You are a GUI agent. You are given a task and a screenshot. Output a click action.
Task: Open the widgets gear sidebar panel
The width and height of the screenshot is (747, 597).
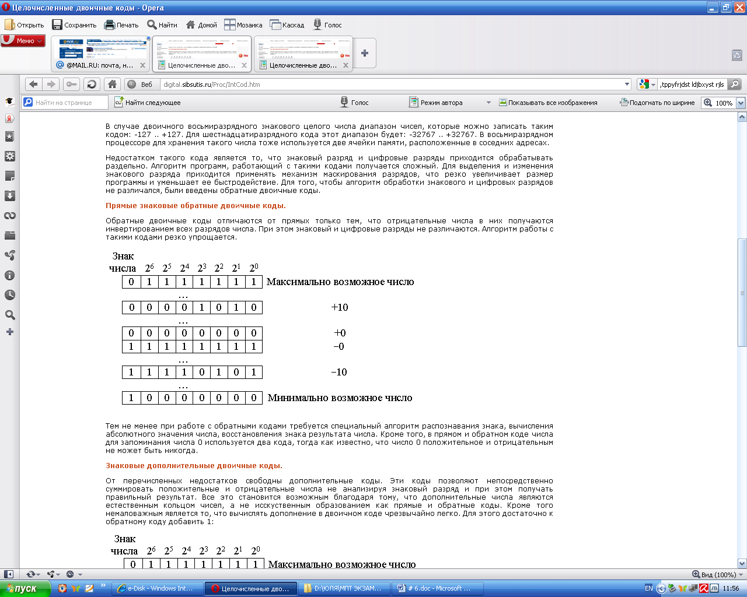click(x=9, y=156)
